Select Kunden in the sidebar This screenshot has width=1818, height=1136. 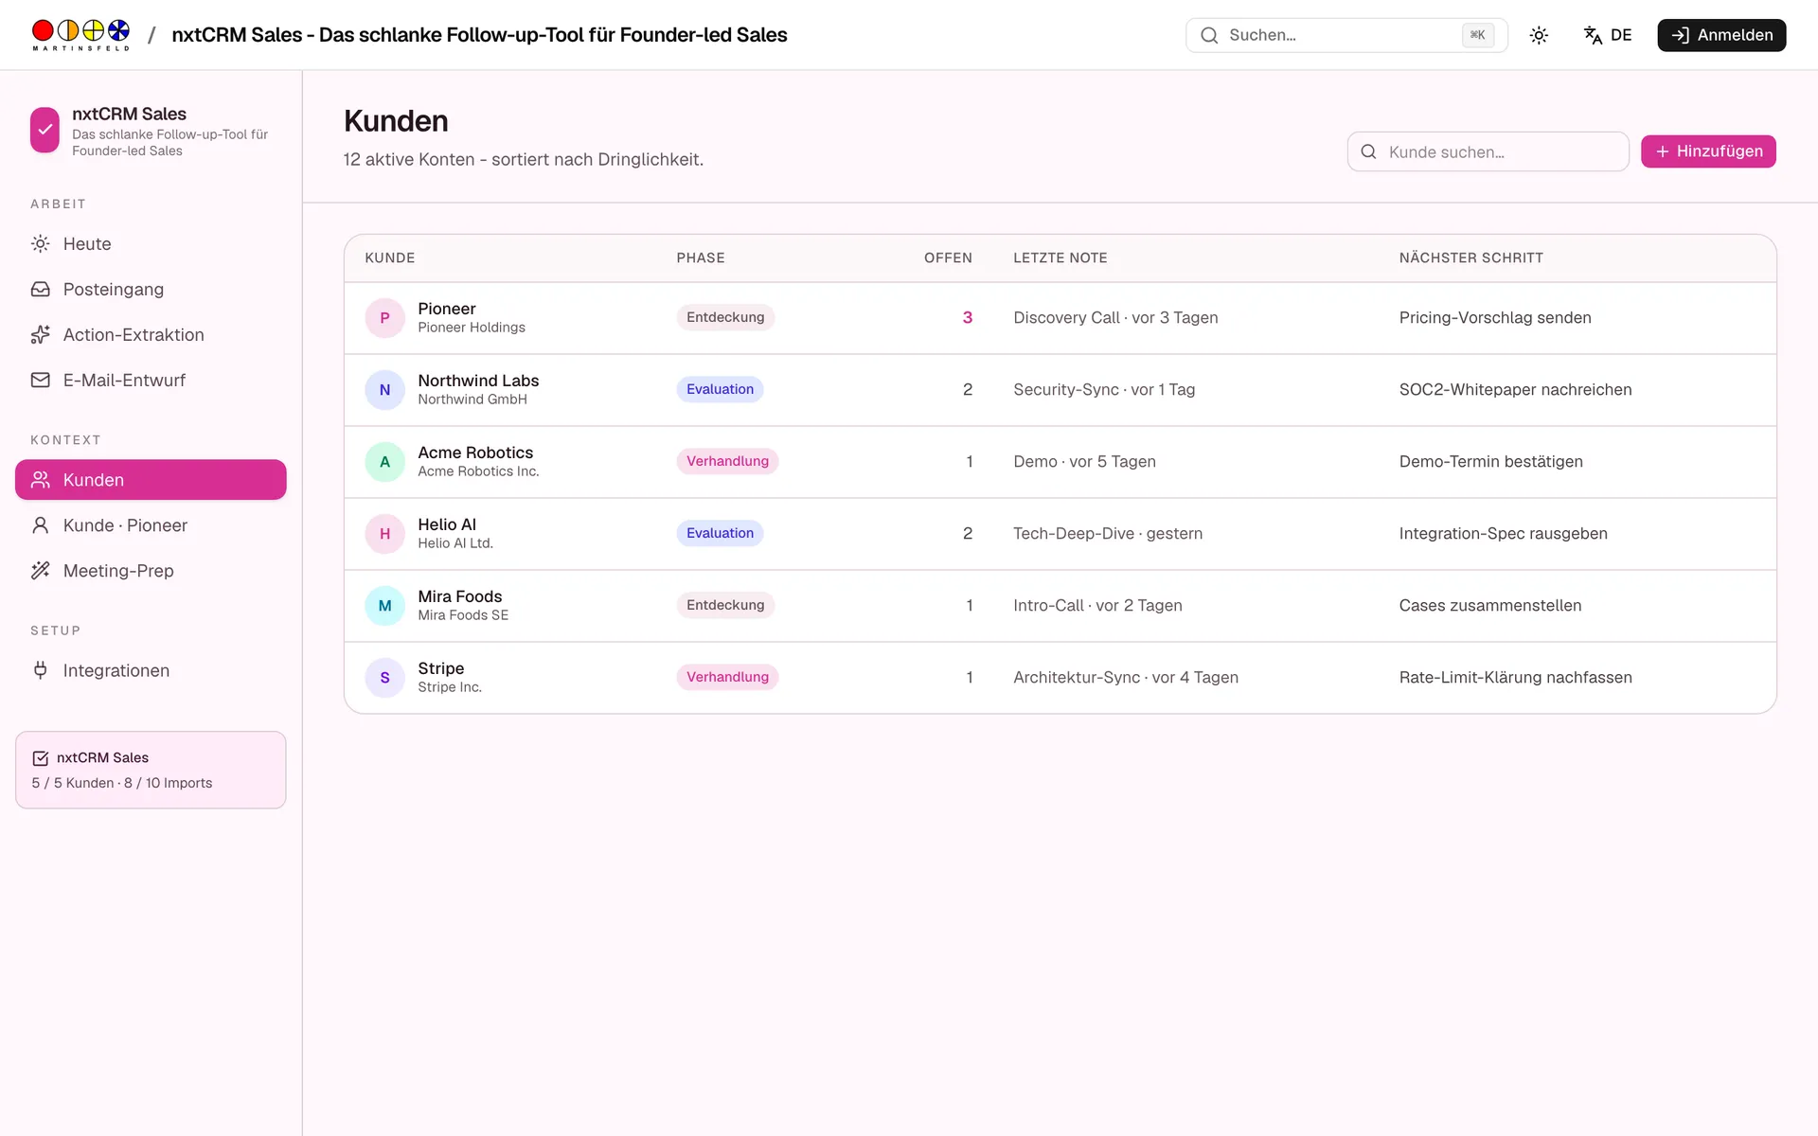click(x=151, y=480)
